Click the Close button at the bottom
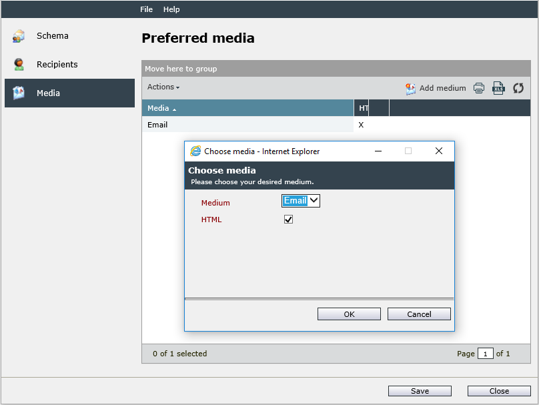Viewport: 539px width, 405px height. [x=499, y=391]
